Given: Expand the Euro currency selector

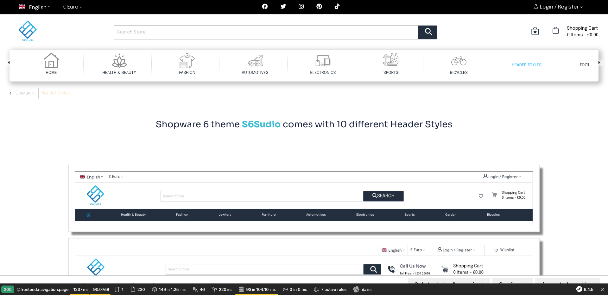Looking at the screenshot, I should [x=72, y=7].
